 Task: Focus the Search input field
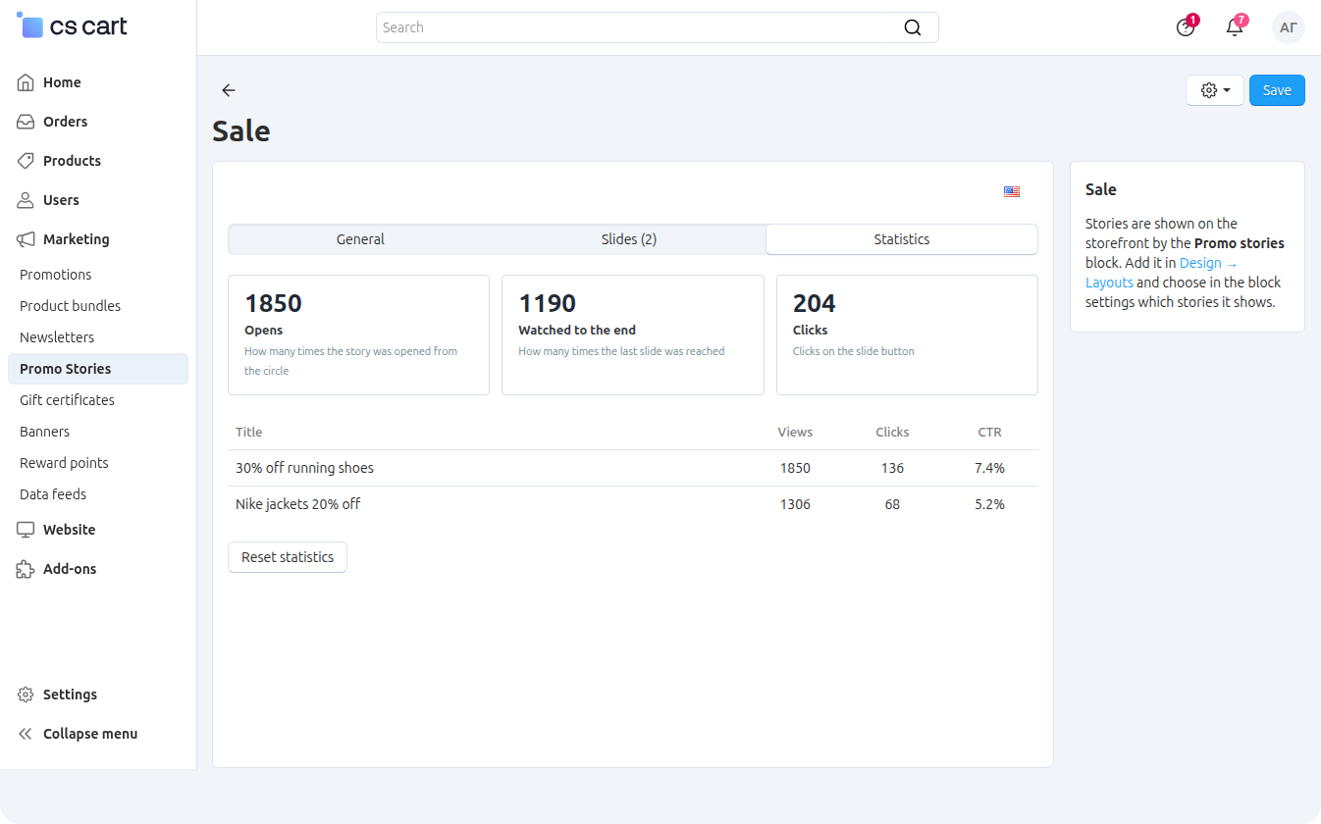[x=658, y=27]
